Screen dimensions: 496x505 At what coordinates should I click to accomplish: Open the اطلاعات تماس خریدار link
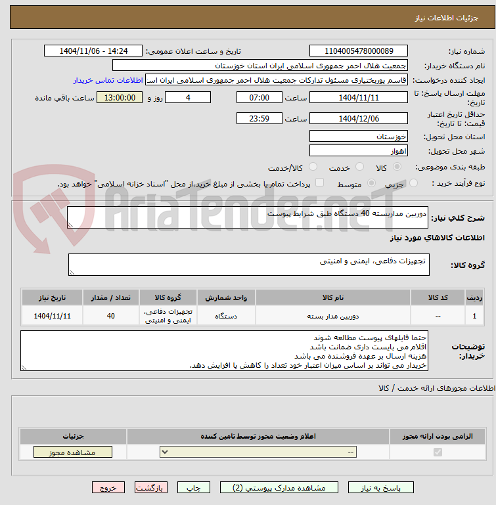[x=108, y=80]
